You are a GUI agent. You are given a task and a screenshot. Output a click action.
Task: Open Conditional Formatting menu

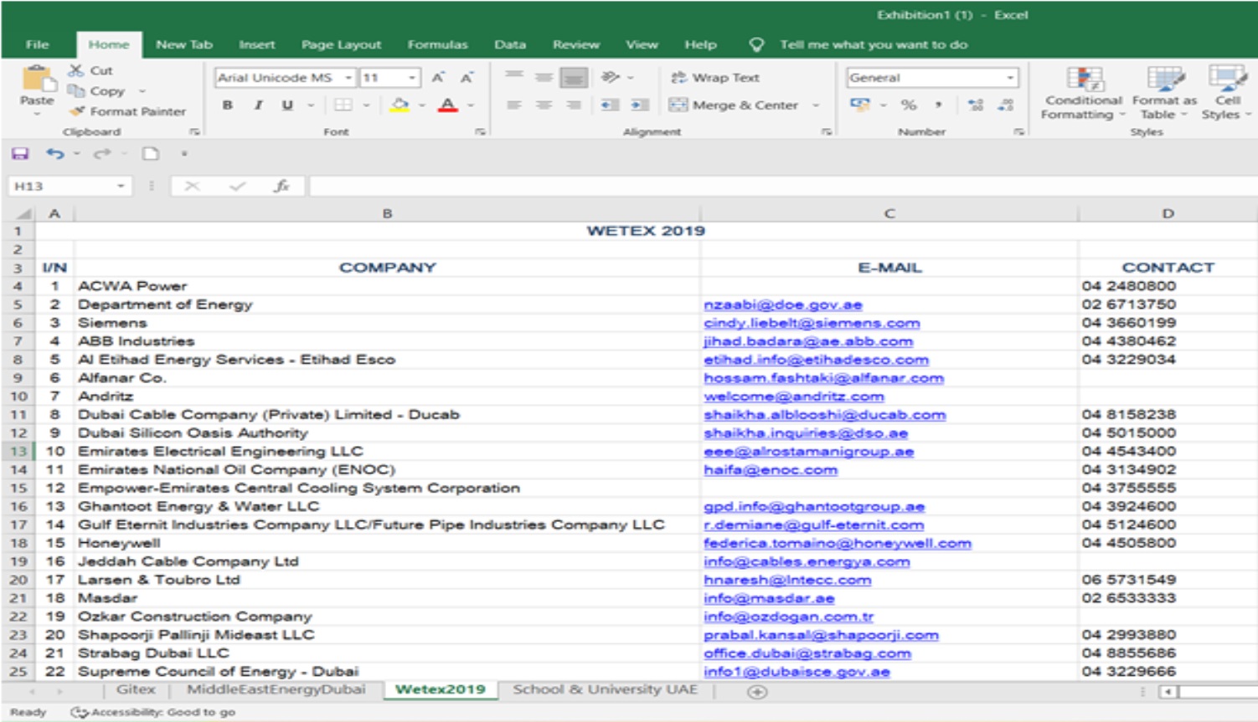(1083, 93)
